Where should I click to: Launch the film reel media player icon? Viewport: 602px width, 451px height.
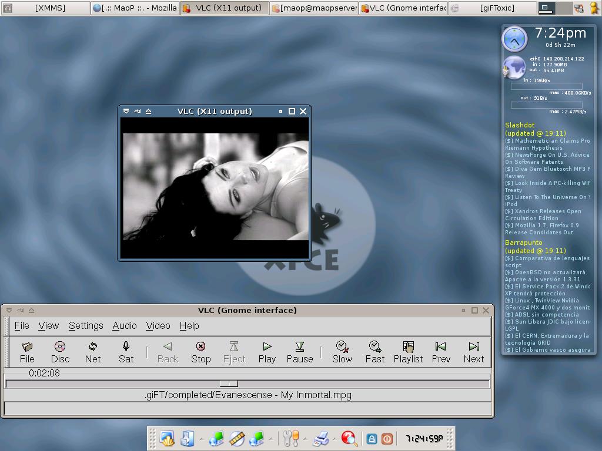point(237,438)
